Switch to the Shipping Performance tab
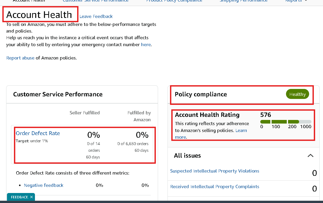 244,1
